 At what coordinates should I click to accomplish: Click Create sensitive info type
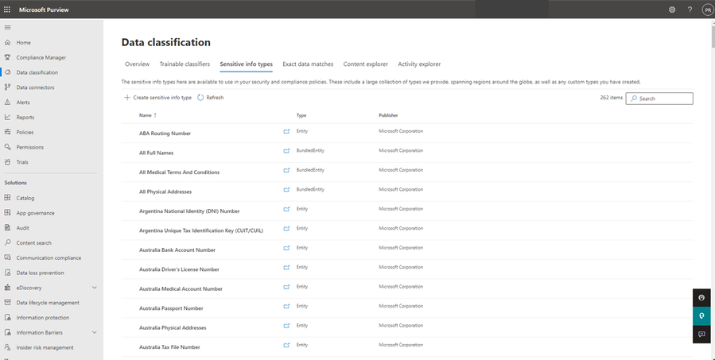(x=158, y=98)
